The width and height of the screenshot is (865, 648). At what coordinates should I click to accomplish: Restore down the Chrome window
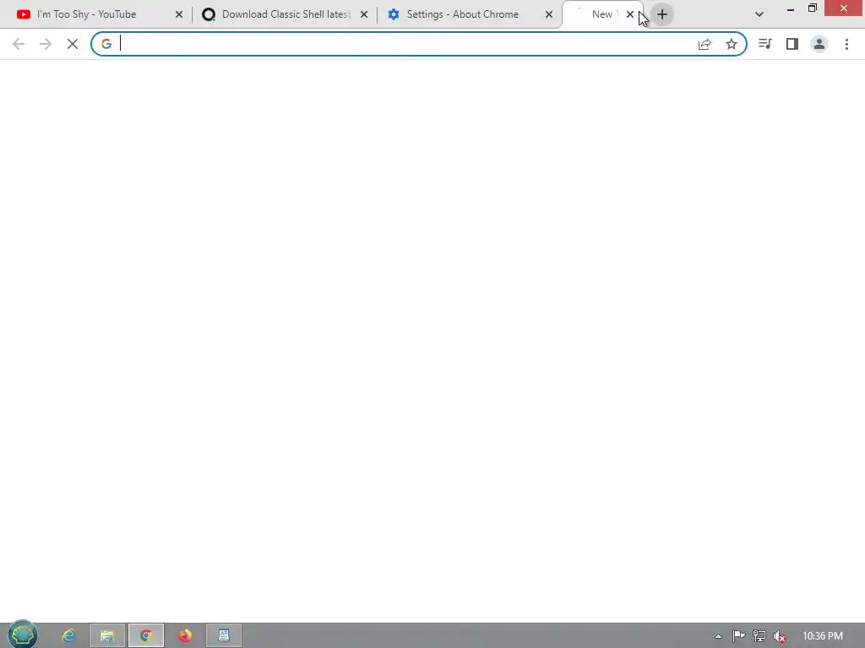click(x=813, y=8)
